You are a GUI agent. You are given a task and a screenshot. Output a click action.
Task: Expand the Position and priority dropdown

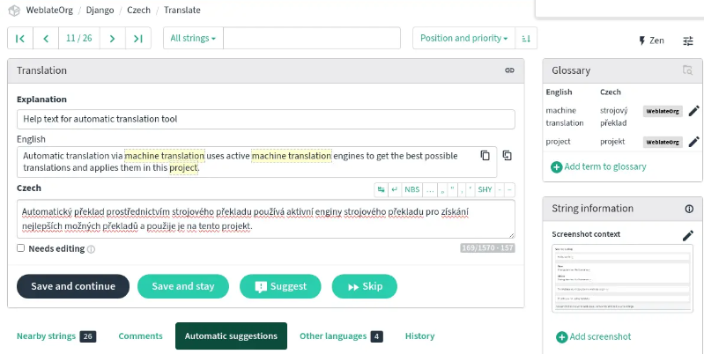(x=463, y=38)
